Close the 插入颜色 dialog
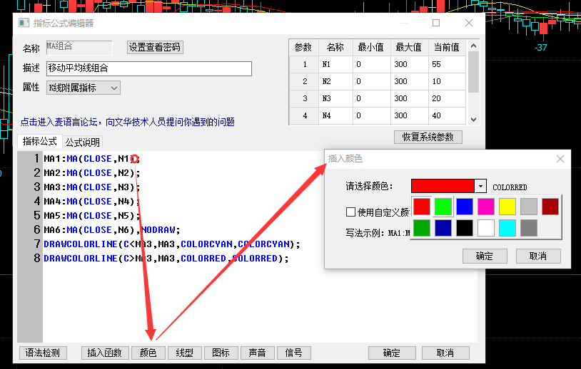This screenshot has height=369, width=581. [x=560, y=159]
